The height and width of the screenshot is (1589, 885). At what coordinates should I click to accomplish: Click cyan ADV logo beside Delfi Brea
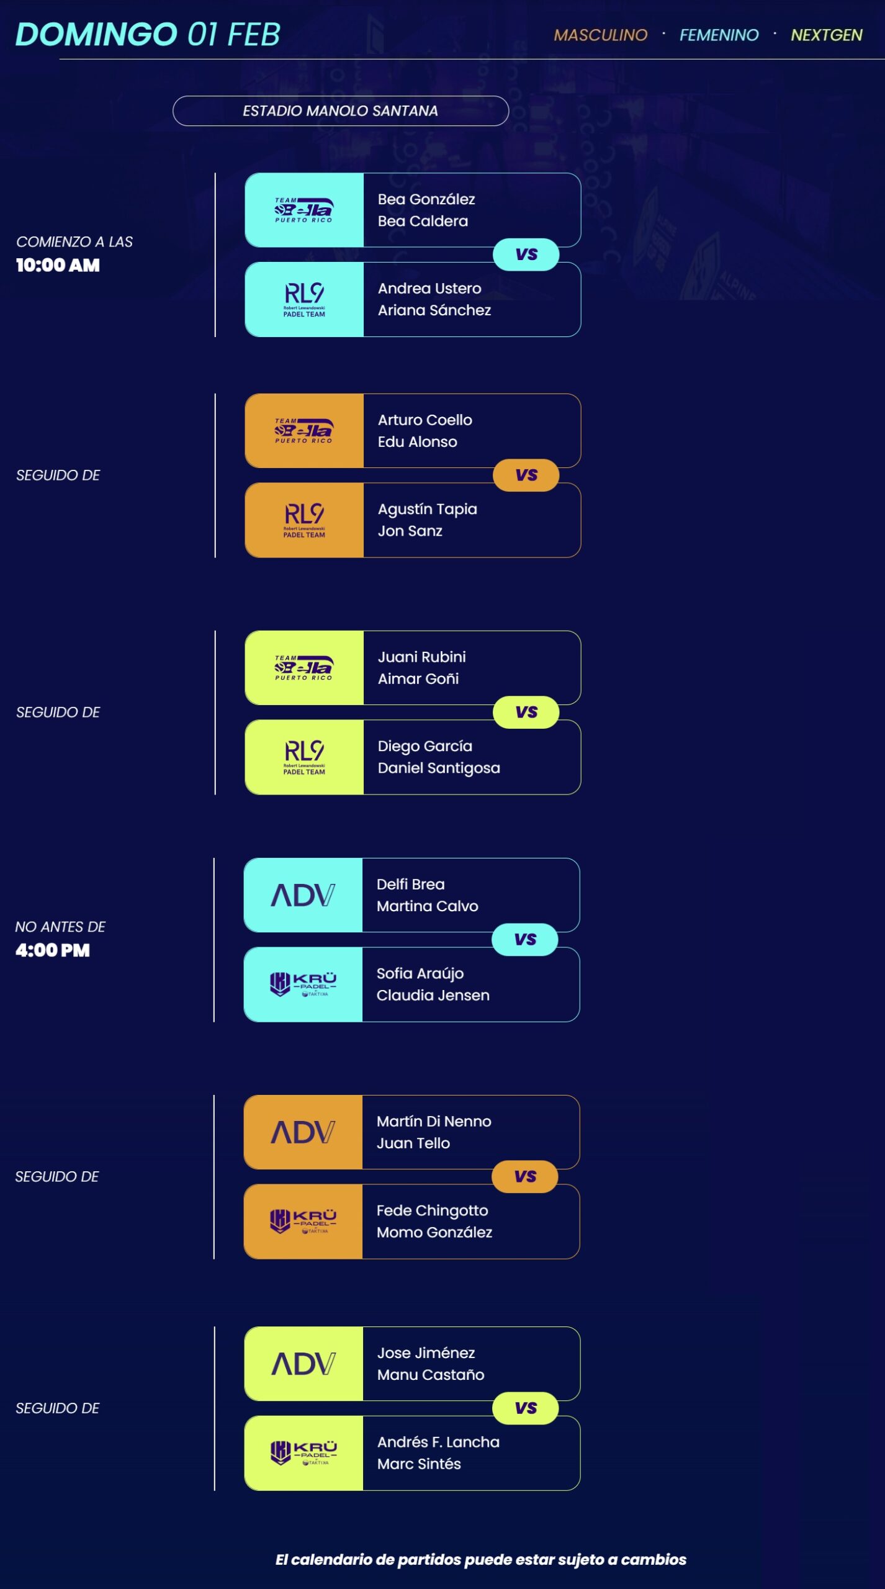point(302,894)
